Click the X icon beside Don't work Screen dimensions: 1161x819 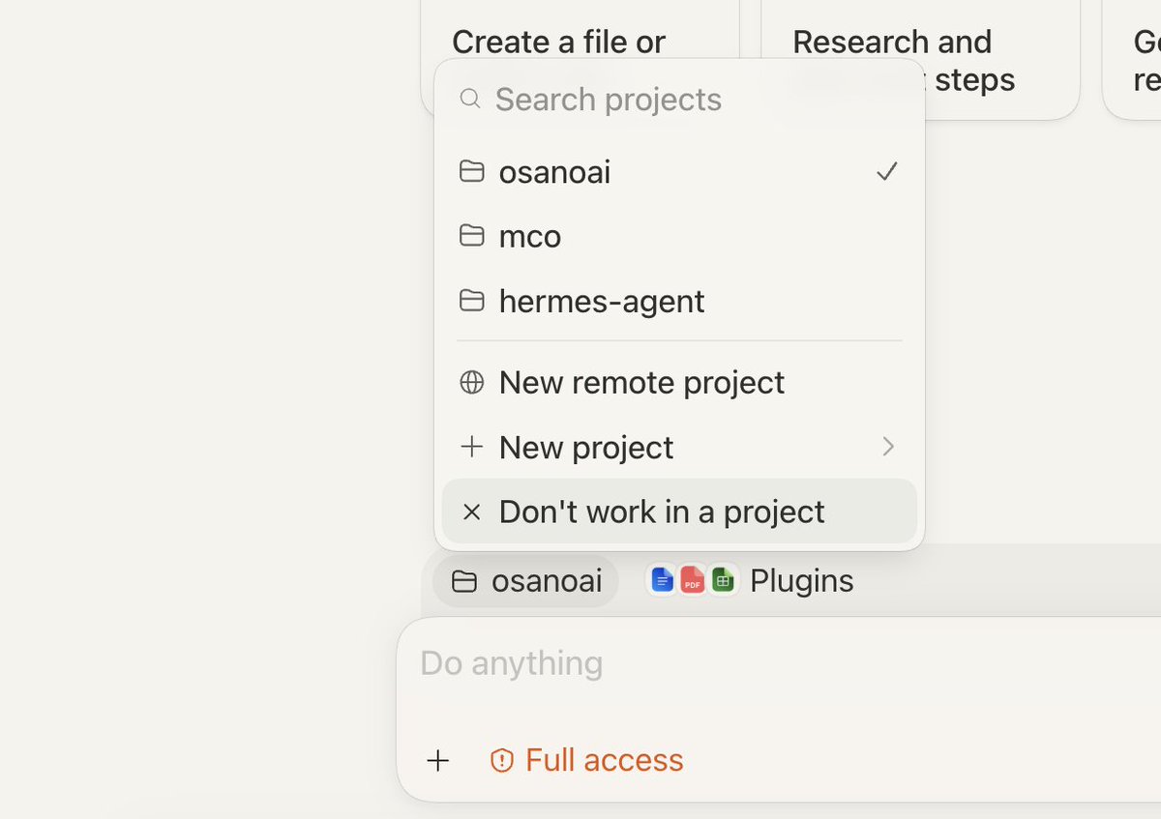coord(471,512)
